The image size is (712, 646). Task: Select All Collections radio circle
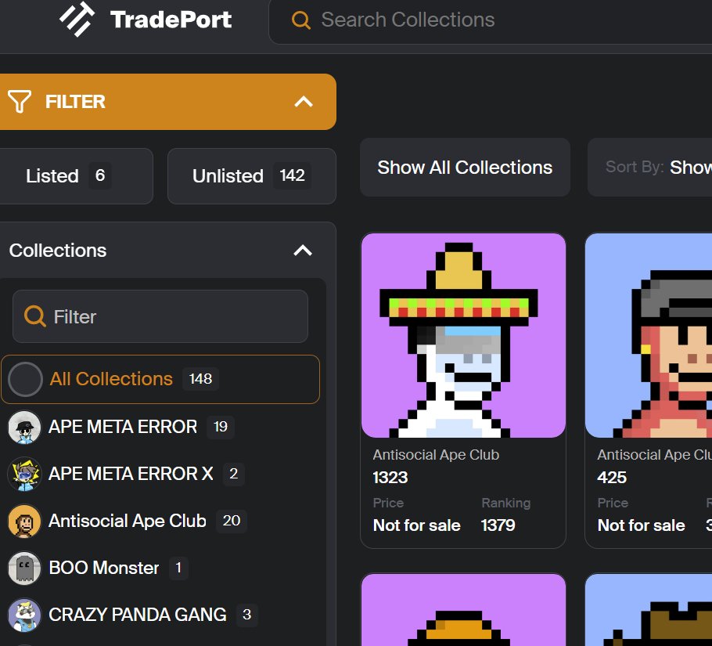pos(25,379)
